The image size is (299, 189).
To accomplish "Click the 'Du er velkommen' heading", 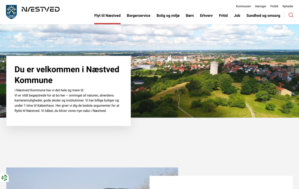I will click(x=67, y=75).
